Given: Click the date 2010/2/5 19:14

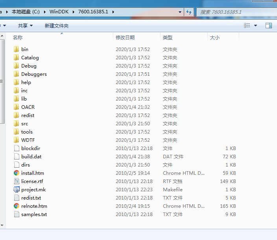Looking at the screenshot, I should coord(133,173).
